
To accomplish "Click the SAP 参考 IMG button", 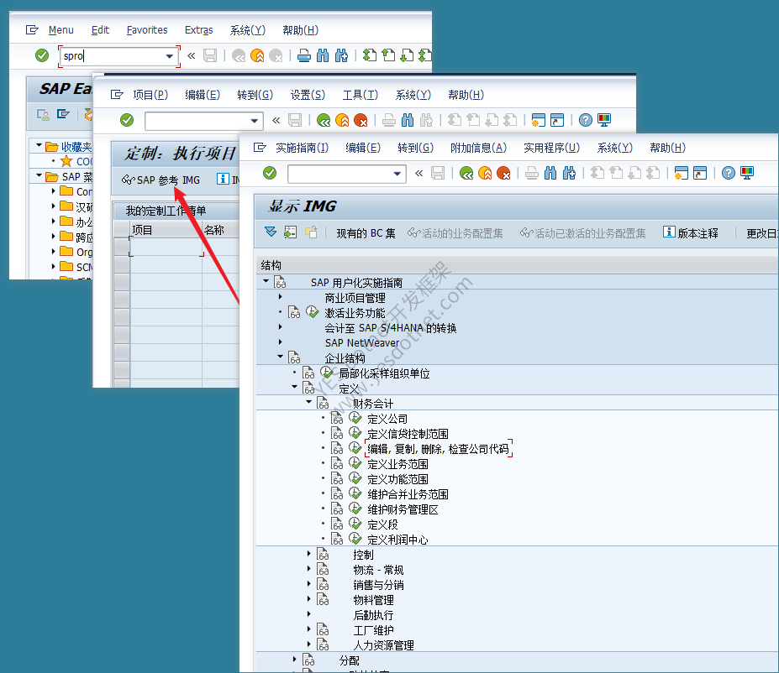I will point(161,180).
